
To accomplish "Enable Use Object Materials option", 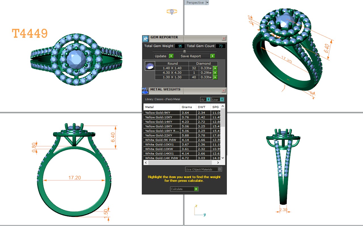I will 220,169.
